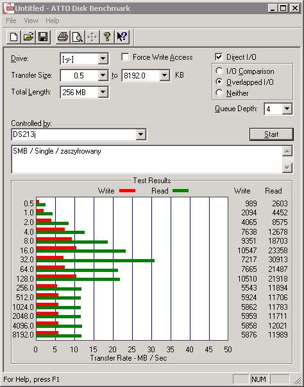Enable Force Write Access checkbox
The image size is (304, 387).
(125, 57)
